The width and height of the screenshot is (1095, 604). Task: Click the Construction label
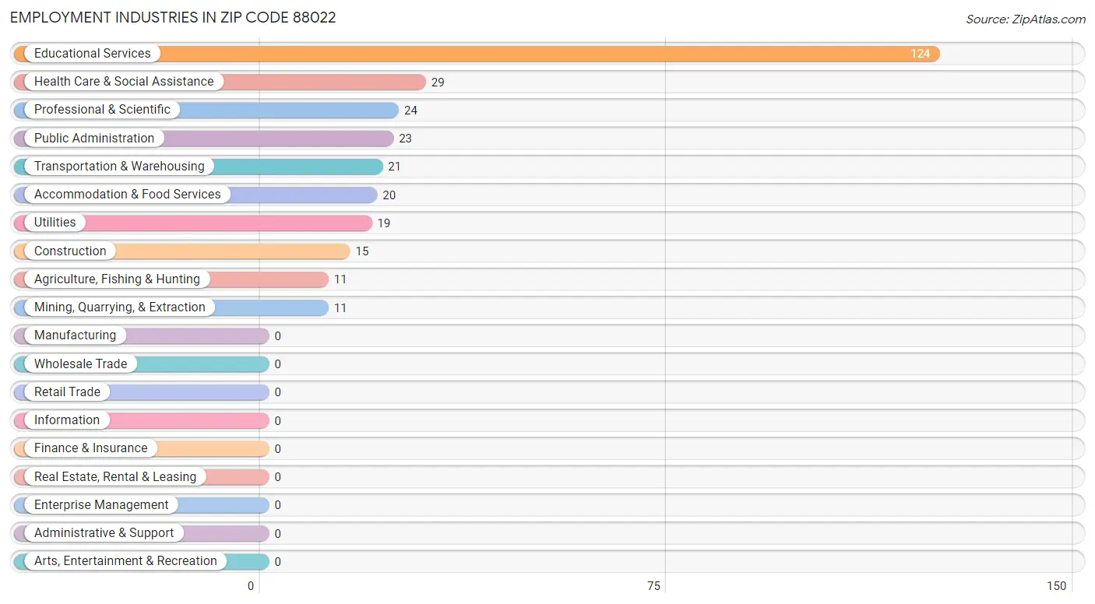coord(70,251)
